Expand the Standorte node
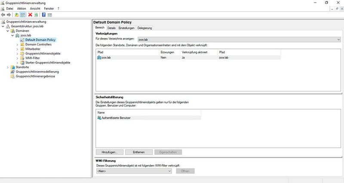344x183 pixels. point(8,67)
